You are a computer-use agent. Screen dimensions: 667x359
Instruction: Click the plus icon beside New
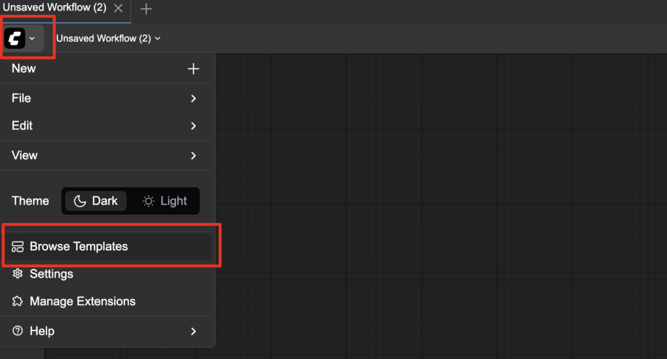click(x=193, y=69)
